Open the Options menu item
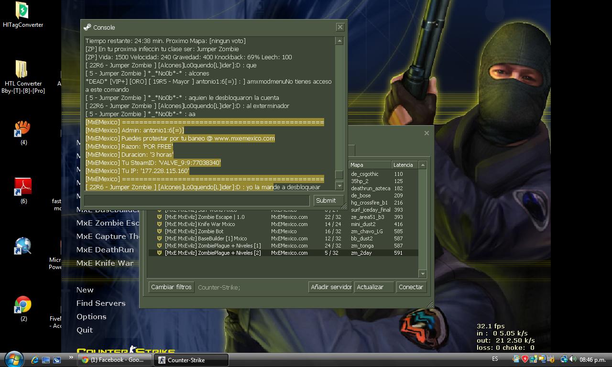This screenshot has height=367, width=612. 91,316
